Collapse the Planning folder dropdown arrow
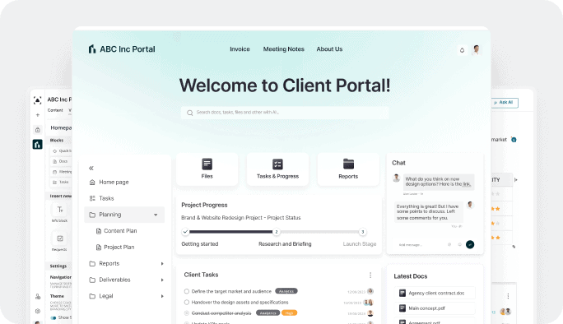Viewport: 563px width, 324px height. [156, 215]
